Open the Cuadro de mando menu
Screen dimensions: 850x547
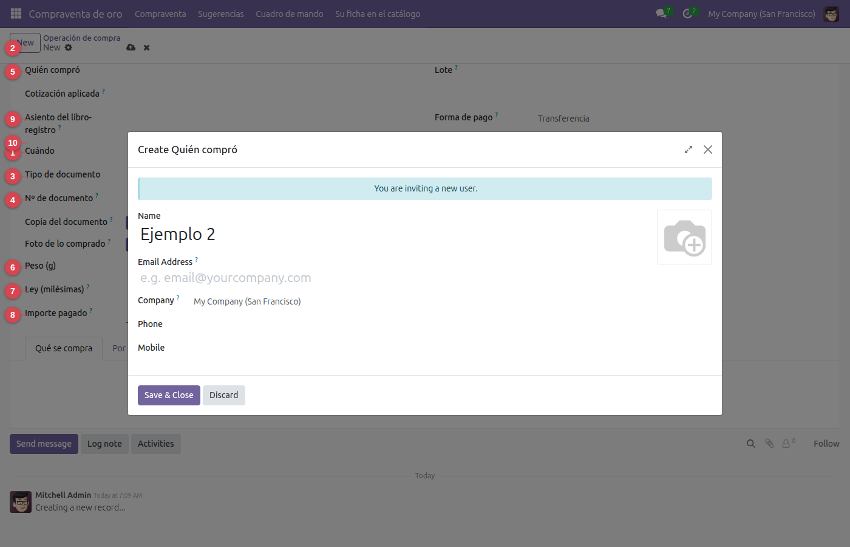pos(290,13)
